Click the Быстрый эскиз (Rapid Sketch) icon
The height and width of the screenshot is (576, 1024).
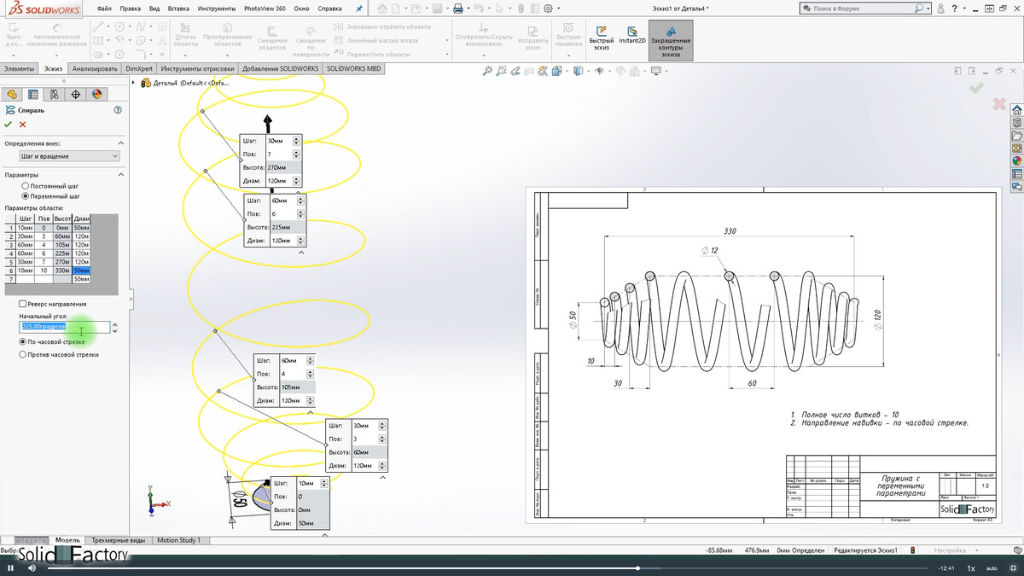point(602,35)
